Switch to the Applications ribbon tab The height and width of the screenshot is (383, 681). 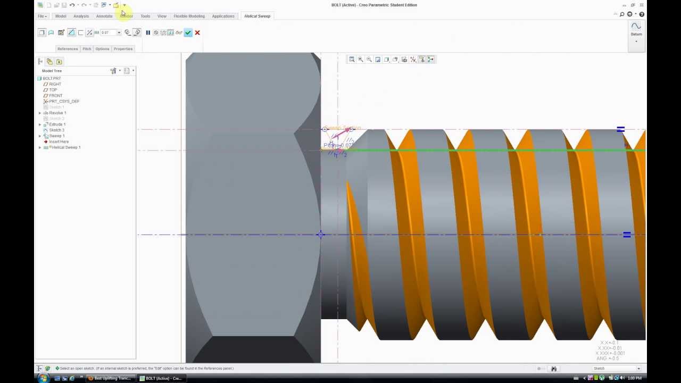(x=223, y=16)
